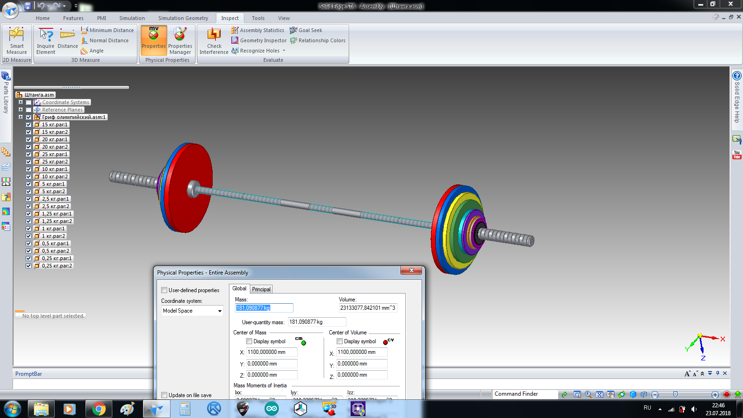The image size is (743, 418).
Task: Expand Гриф олимпийский.asm:1 node
Action: tap(20, 117)
